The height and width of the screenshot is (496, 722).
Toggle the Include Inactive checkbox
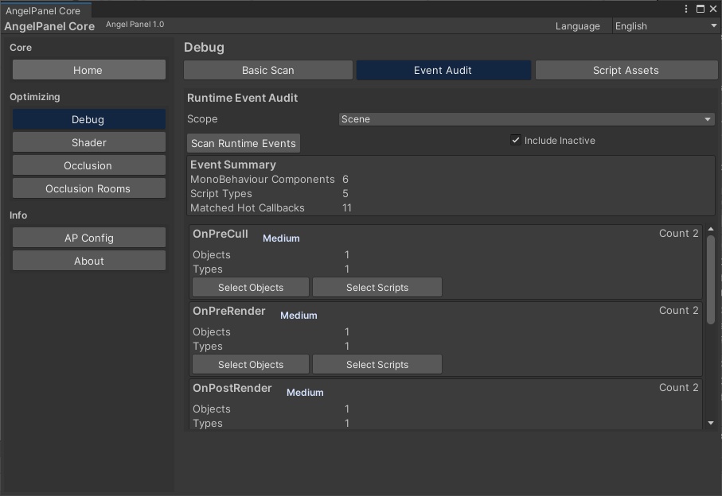point(517,140)
